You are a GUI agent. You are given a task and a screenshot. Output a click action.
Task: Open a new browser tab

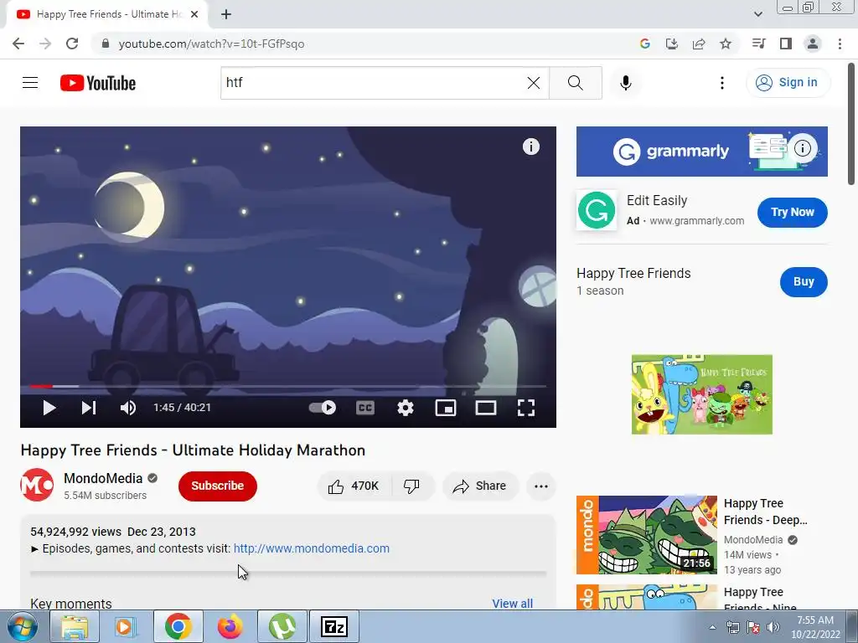click(226, 14)
